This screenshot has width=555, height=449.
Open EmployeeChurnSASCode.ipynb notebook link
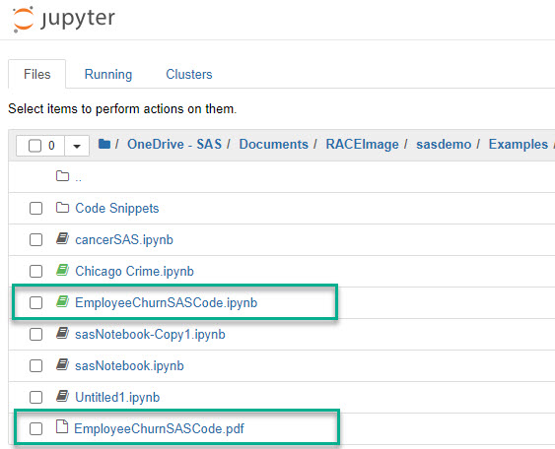(166, 303)
